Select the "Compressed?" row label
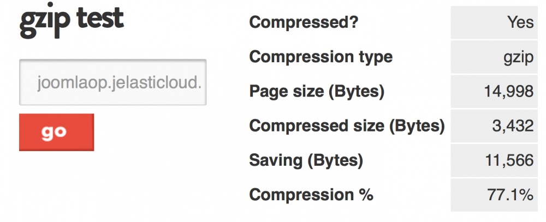 [305, 22]
